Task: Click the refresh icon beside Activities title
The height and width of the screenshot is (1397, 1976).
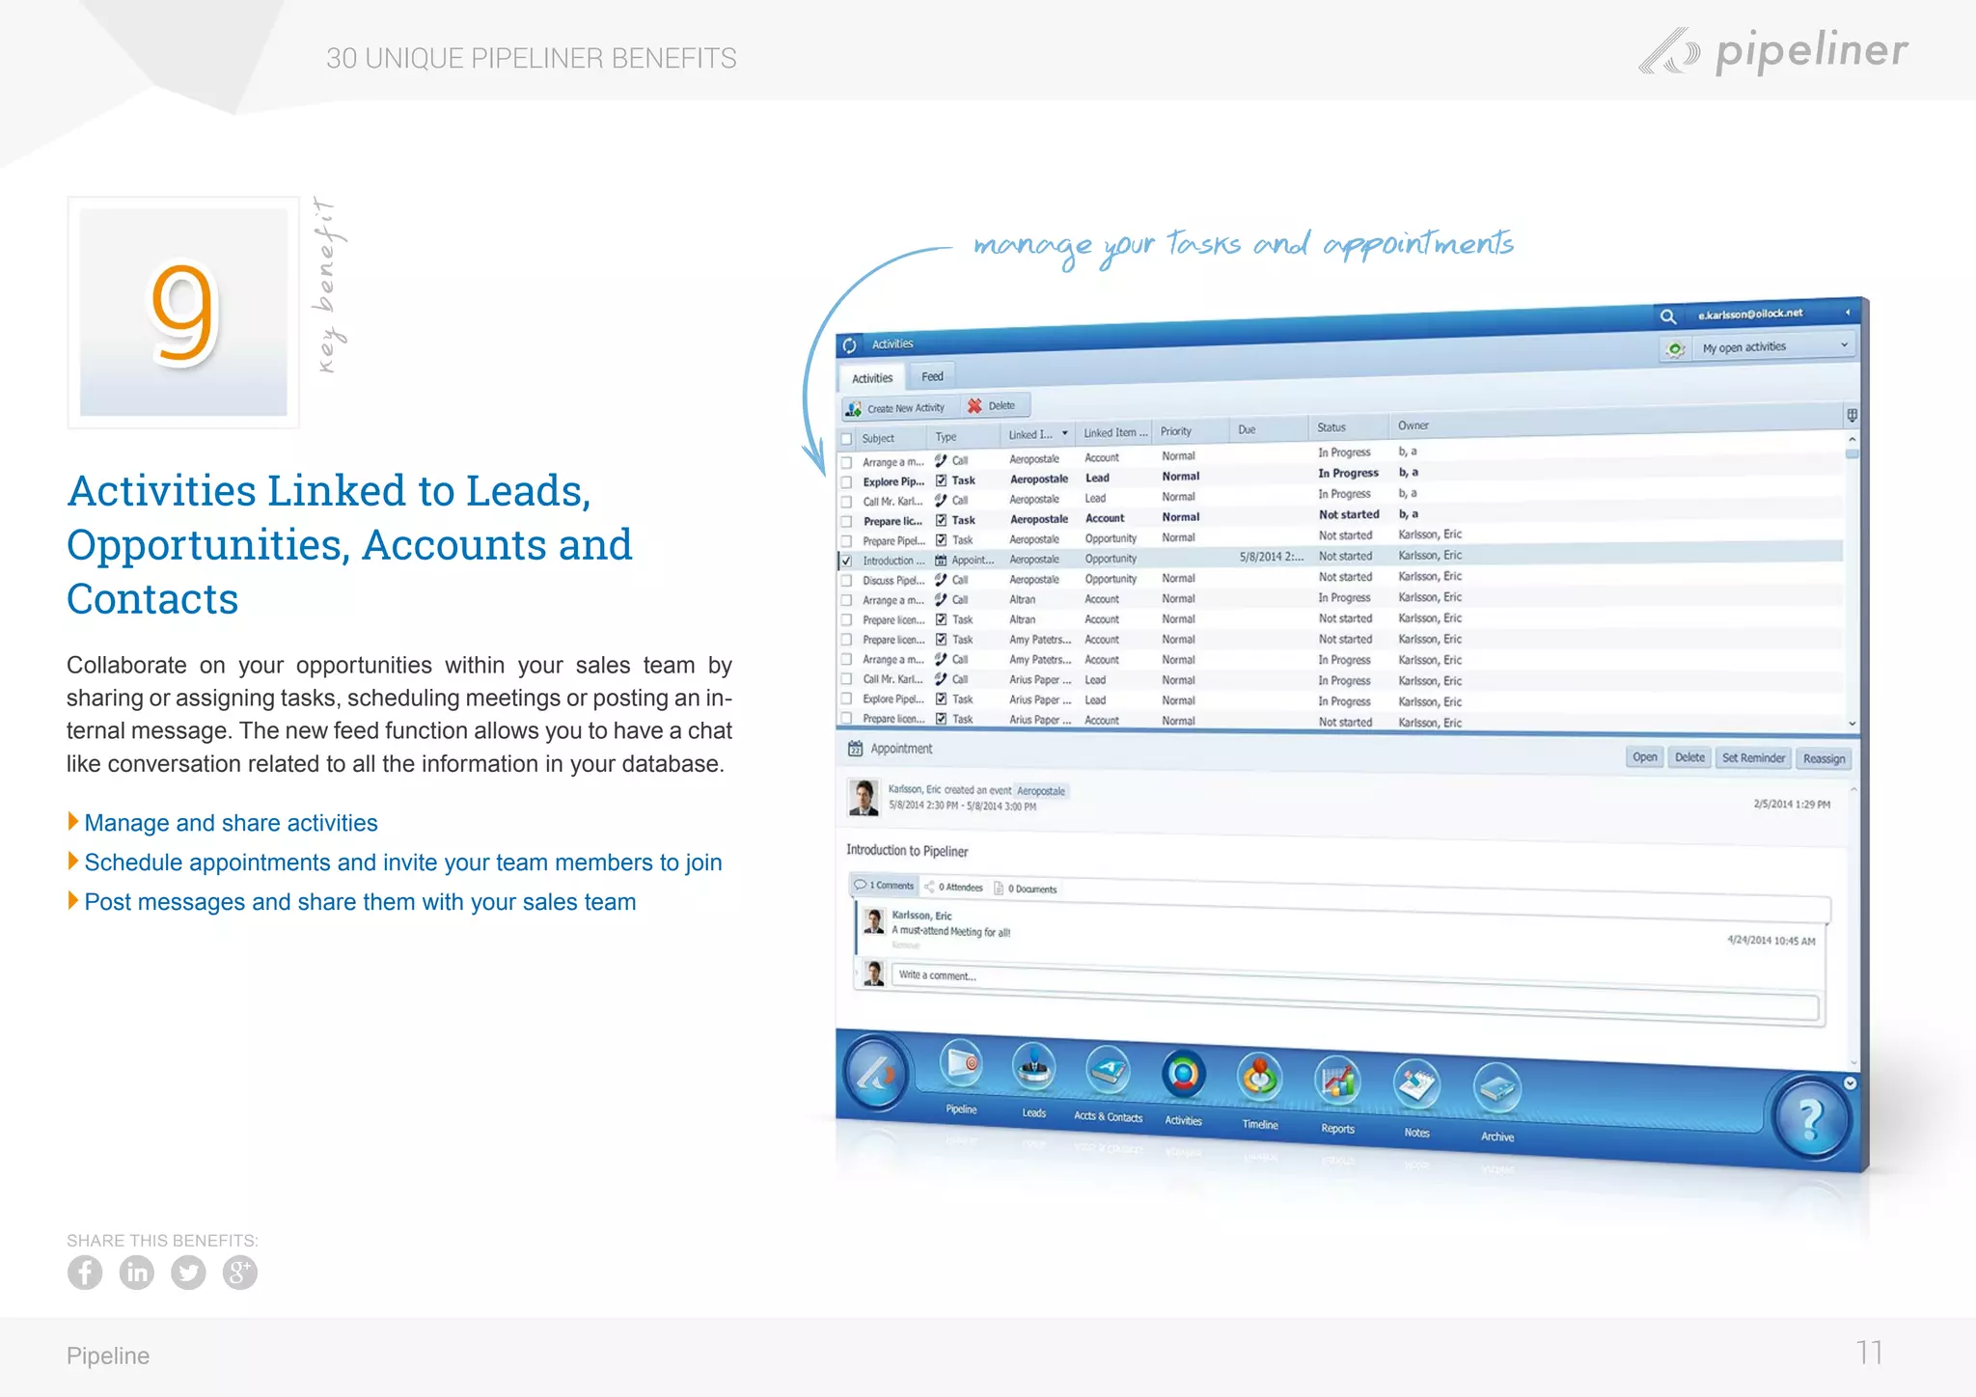Action: 850,345
